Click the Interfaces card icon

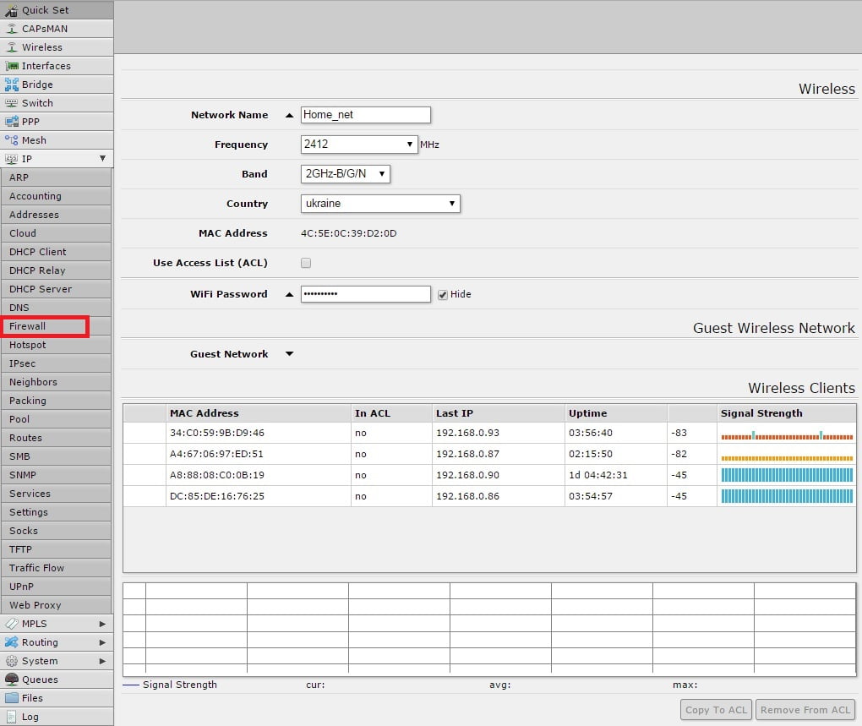pos(11,66)
